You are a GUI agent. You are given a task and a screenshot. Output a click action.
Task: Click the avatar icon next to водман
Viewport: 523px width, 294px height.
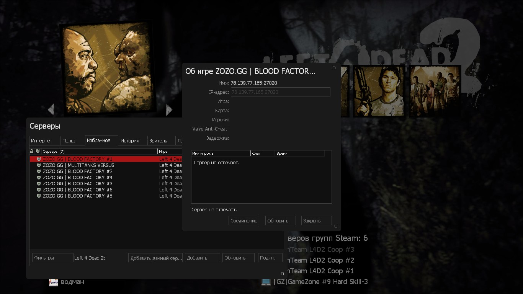pyautogui.click(x=54, y=282)
